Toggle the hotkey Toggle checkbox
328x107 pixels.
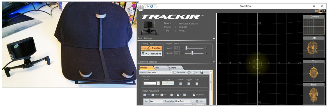tap(189, 84)
